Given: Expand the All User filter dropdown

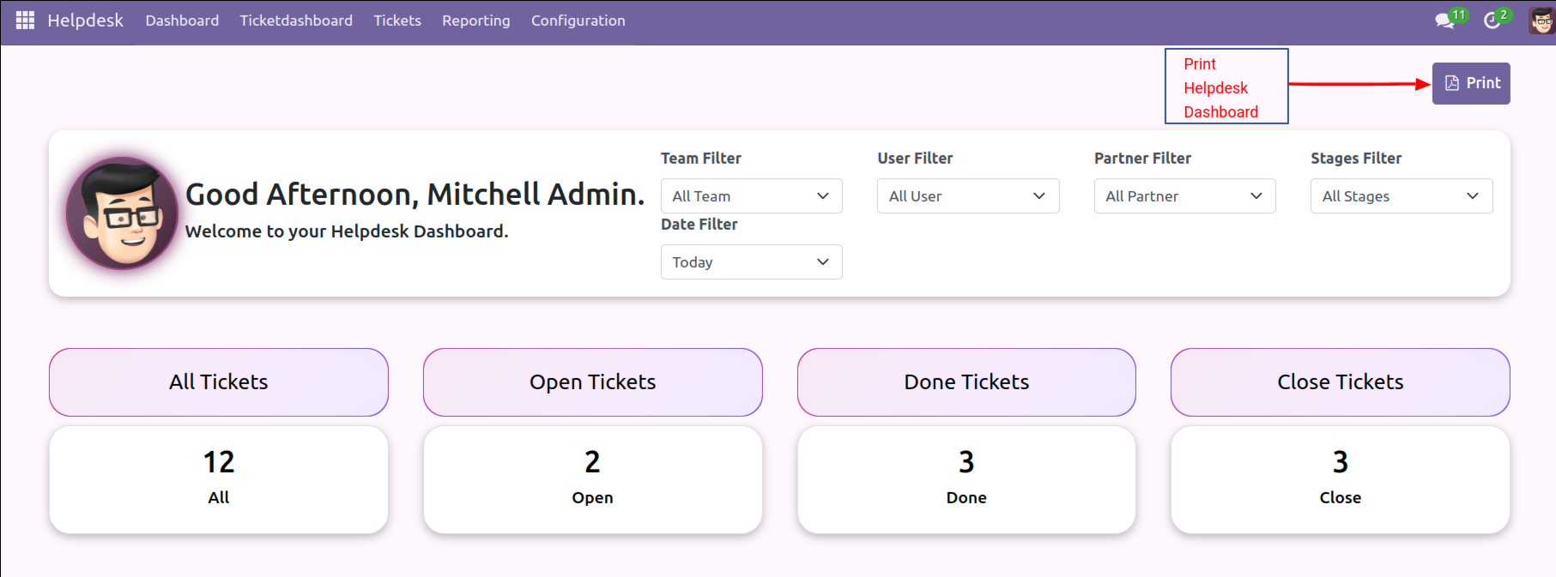Looking at the screenshot, I should click(x=968, y=196).
